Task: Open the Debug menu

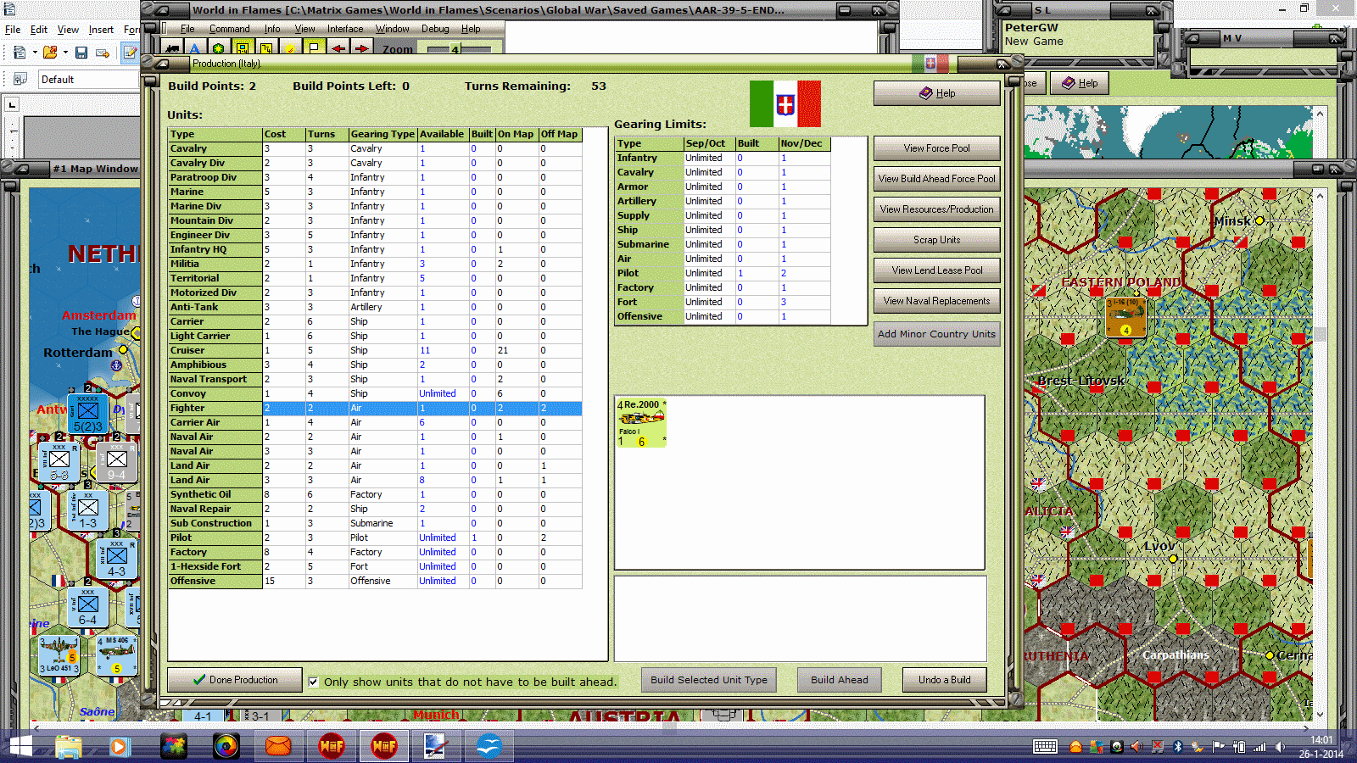Action: point(435,29)
